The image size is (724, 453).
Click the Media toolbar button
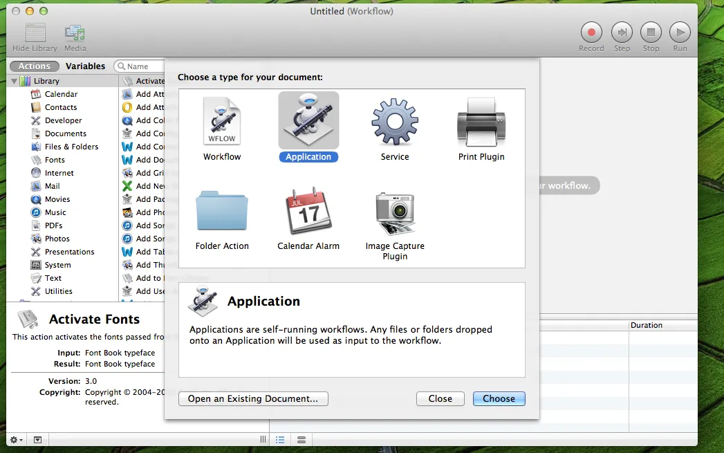pyautogui.click(x=75, y=33)
